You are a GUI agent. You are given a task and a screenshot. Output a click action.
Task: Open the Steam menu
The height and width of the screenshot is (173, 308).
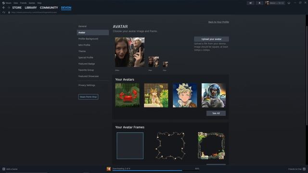click(x=8, y=3)
